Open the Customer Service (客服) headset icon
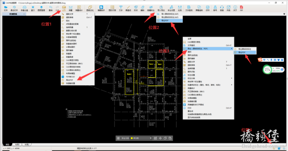 [x=222, y=8]
